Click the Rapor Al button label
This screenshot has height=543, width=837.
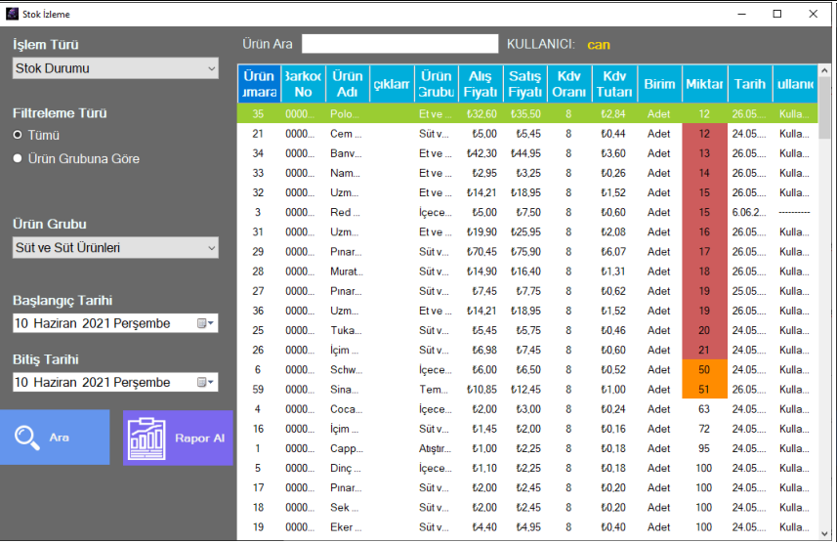tap(199, 439)
